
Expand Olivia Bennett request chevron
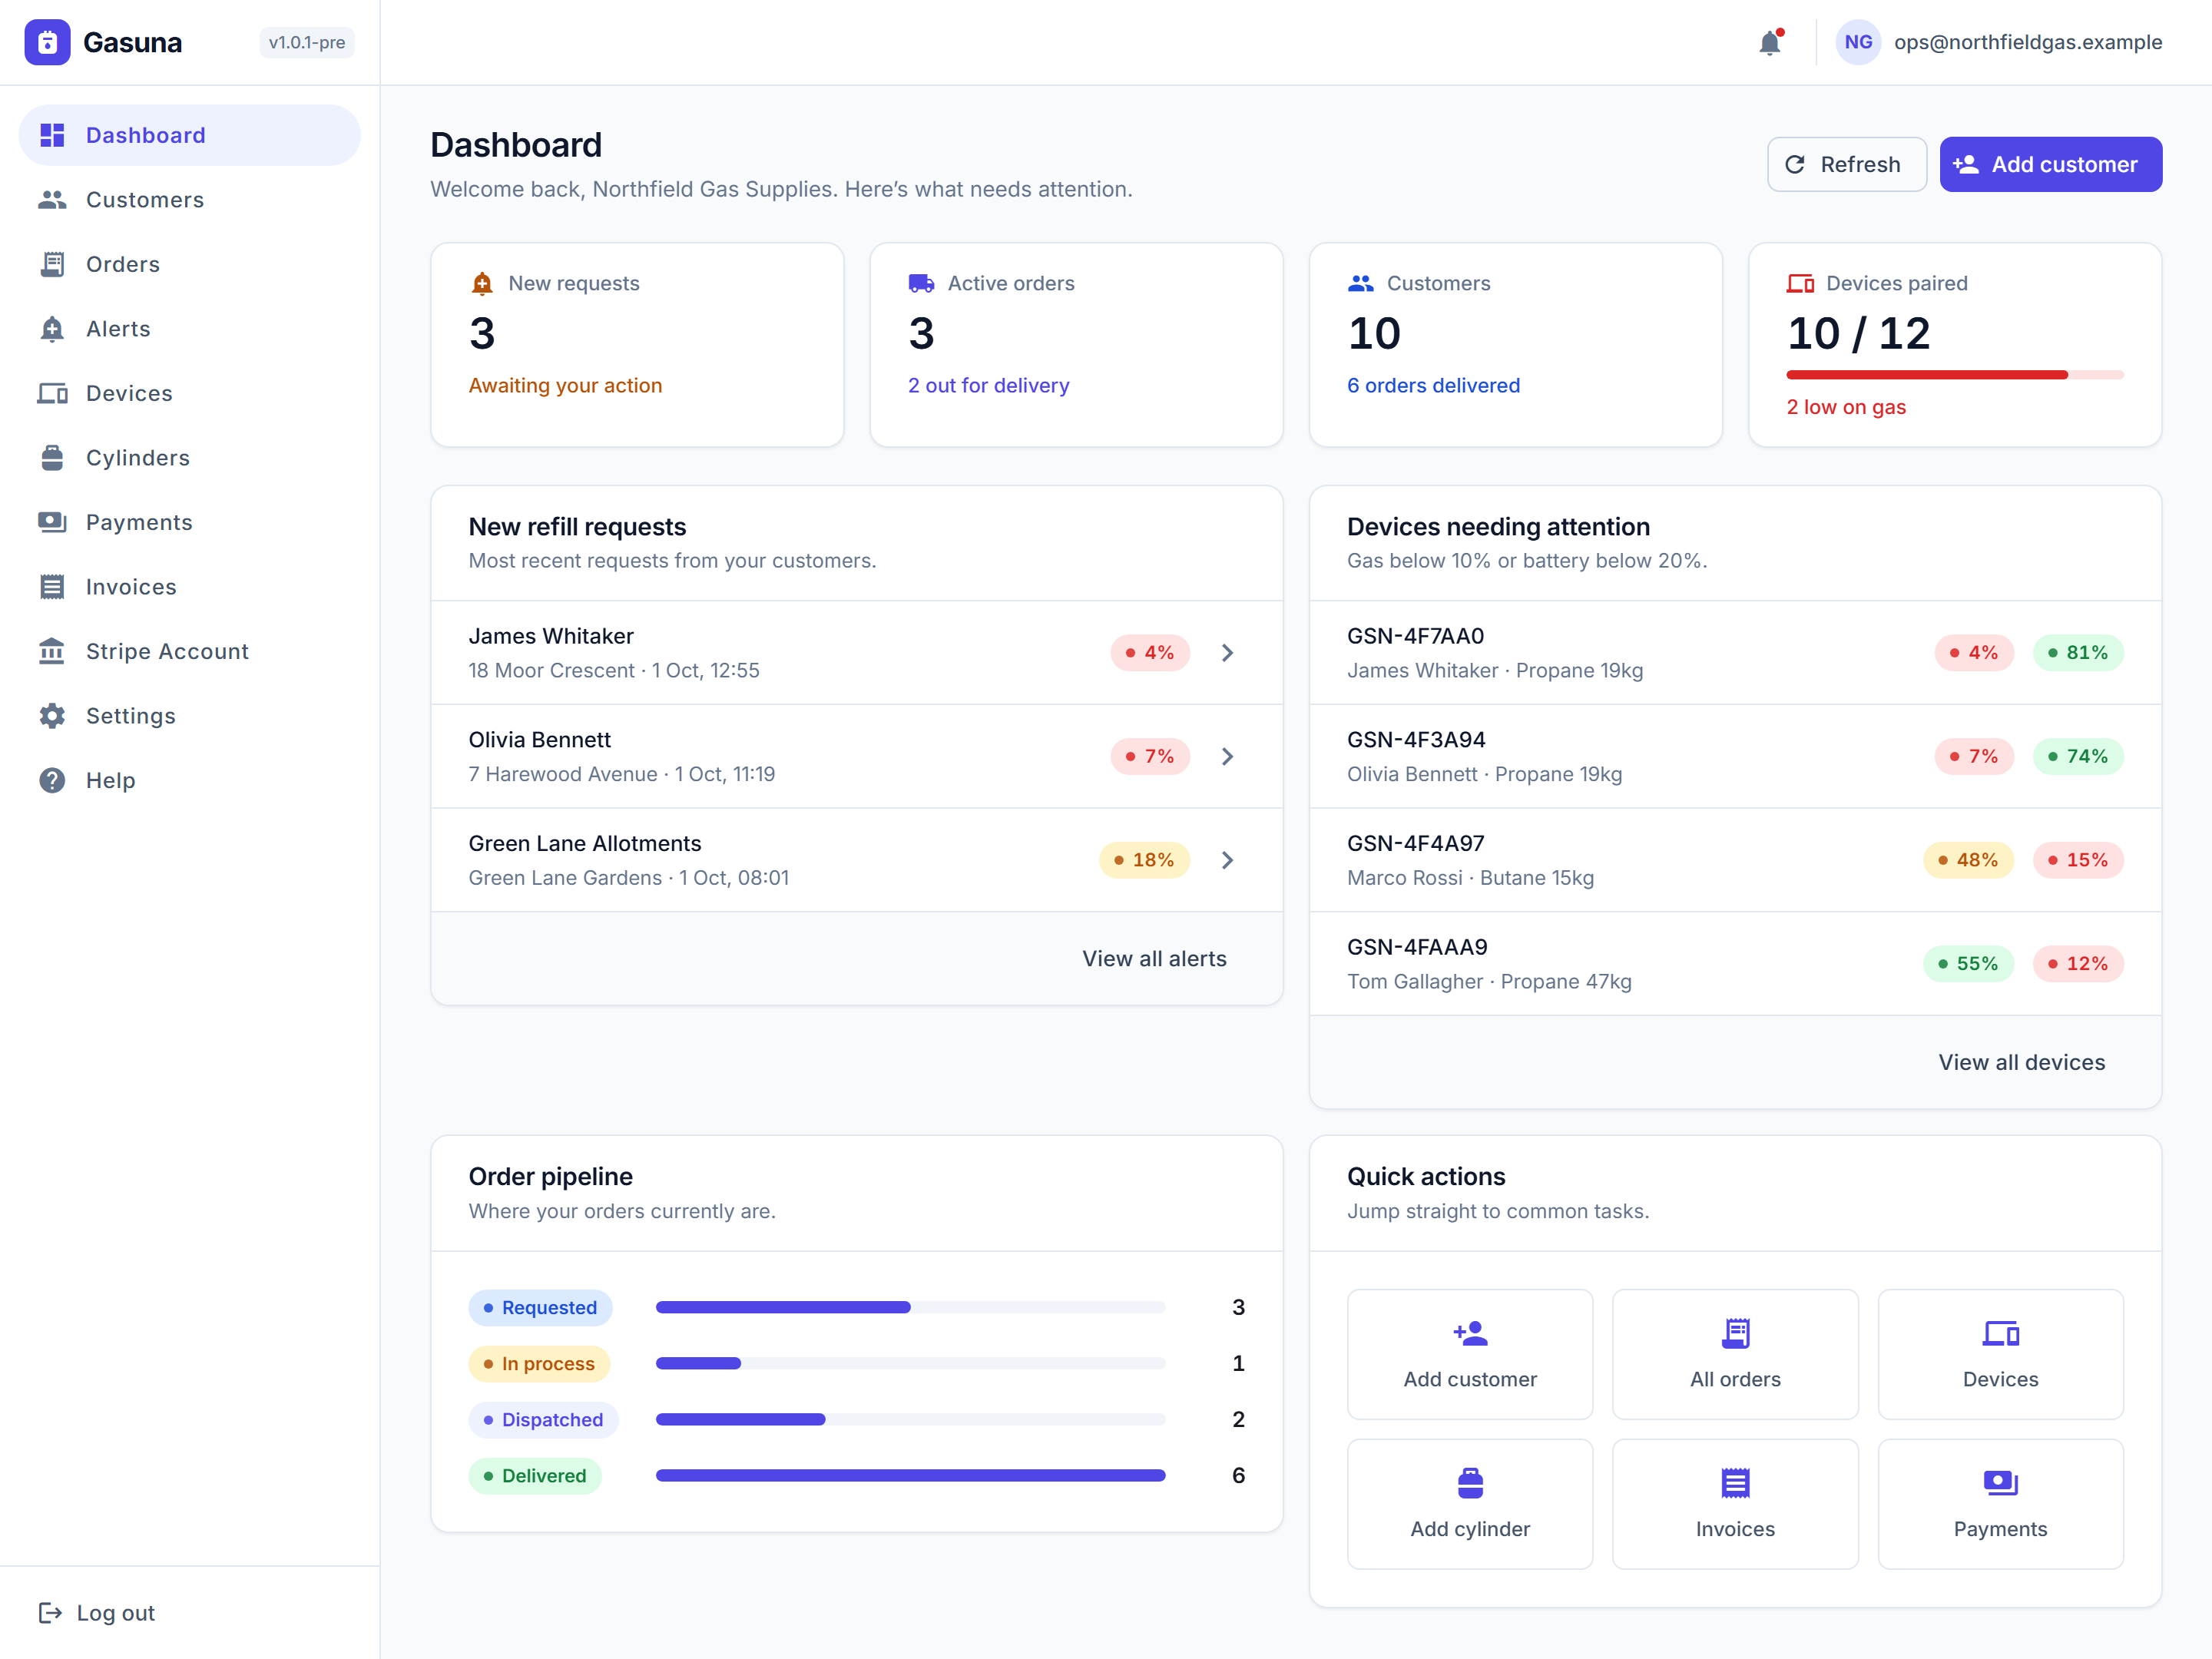[1227, 757]
